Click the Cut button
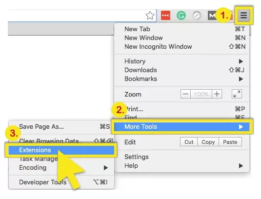261x199 pixels. (x=189, y=142)
